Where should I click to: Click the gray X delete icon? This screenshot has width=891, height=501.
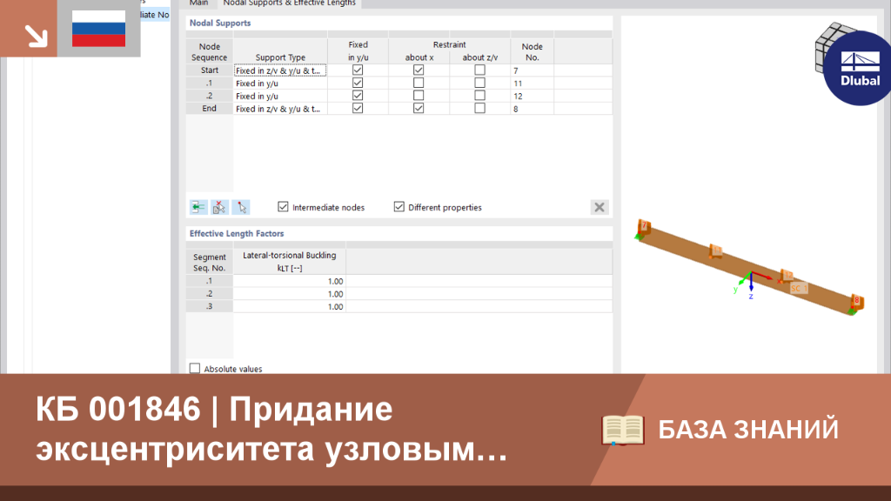click(x=600, y=207)
